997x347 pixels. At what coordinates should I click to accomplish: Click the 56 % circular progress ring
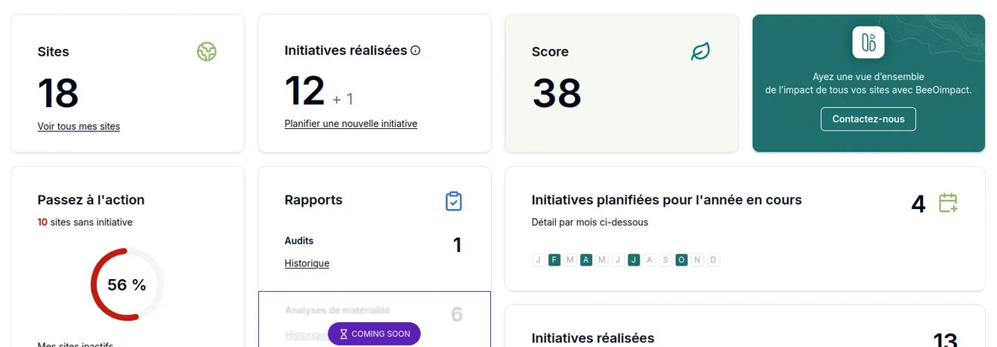[127, 284]
